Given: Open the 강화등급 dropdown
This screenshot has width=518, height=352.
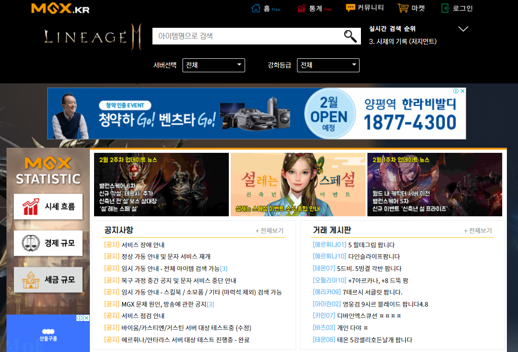Looking at the screenshot, I should coord(328,65).
